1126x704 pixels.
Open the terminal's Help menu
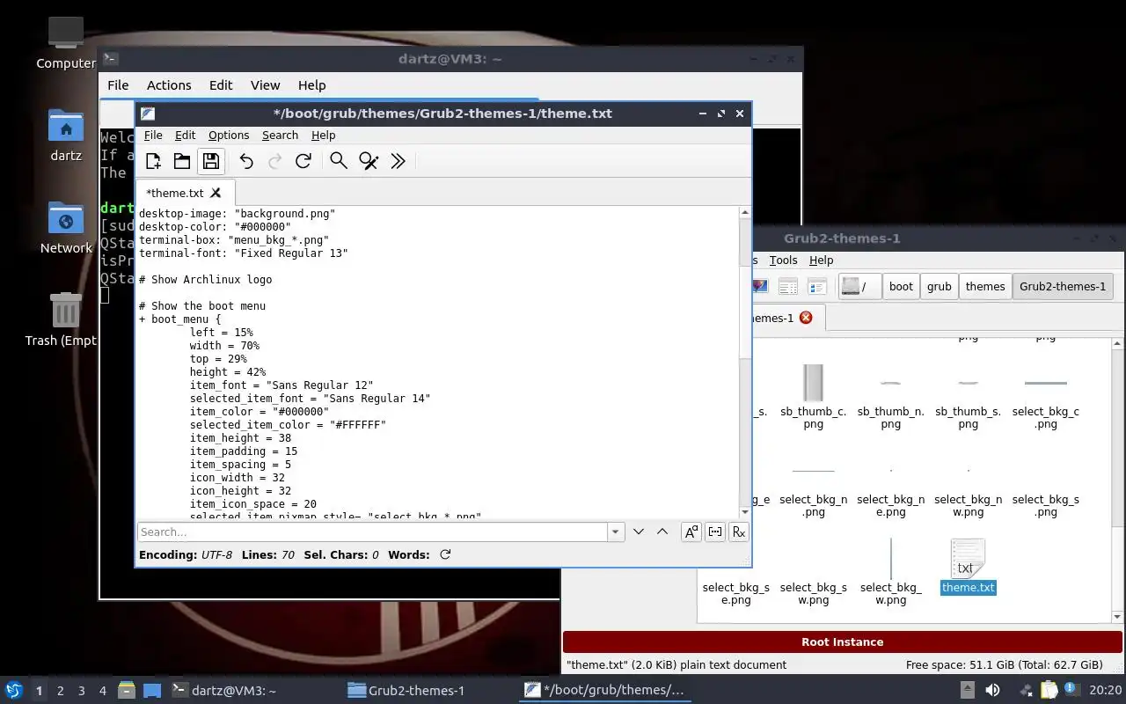[312, 85]
